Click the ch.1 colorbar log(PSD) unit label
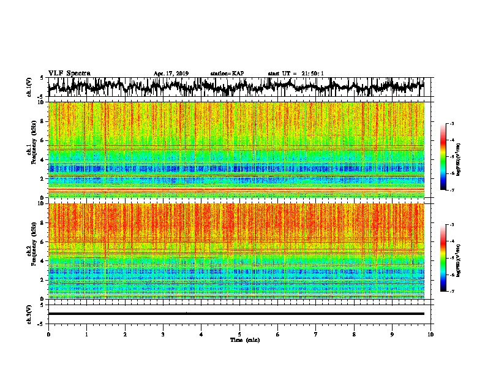The height and width of the screenshot is (375, 485). (x=458, y=160)
